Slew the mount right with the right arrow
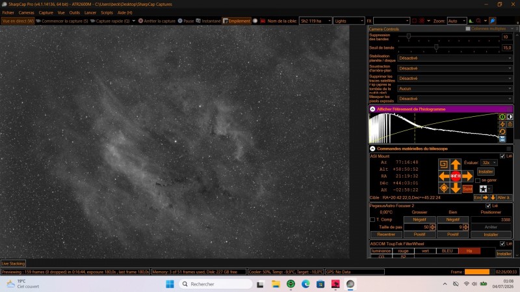The width and height of the screenshot is (520, 292). (467, 176)
